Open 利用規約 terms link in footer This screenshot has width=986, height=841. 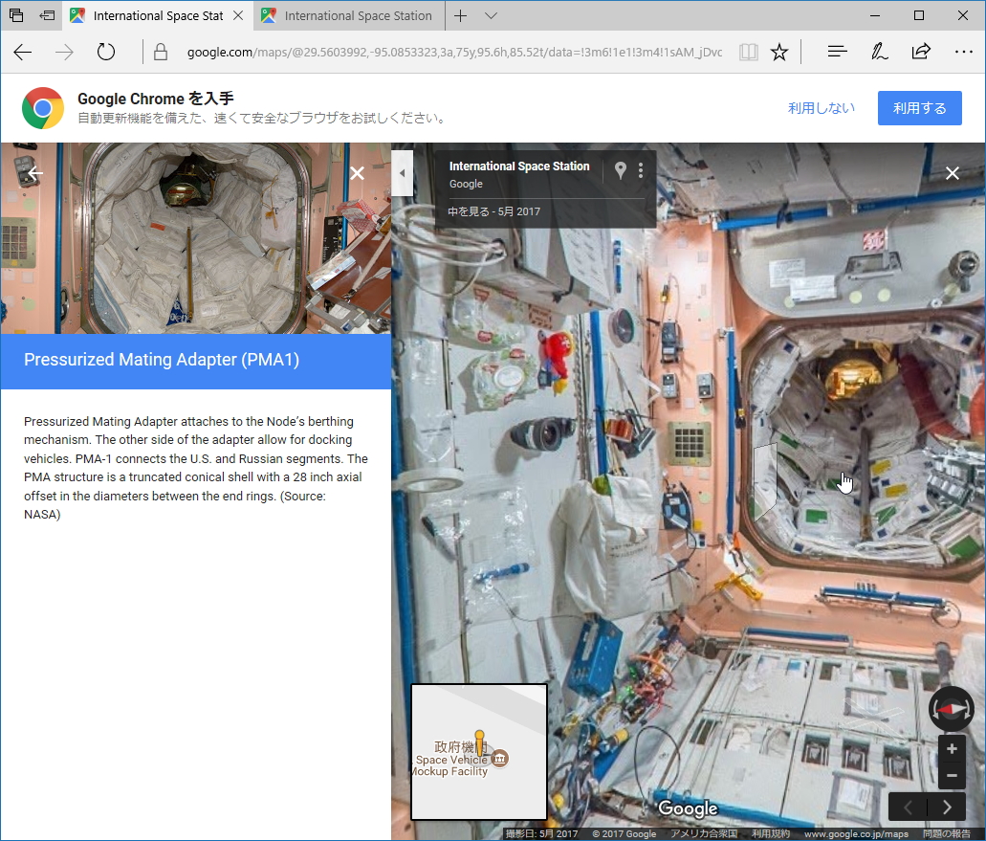[x=771, y=833]
